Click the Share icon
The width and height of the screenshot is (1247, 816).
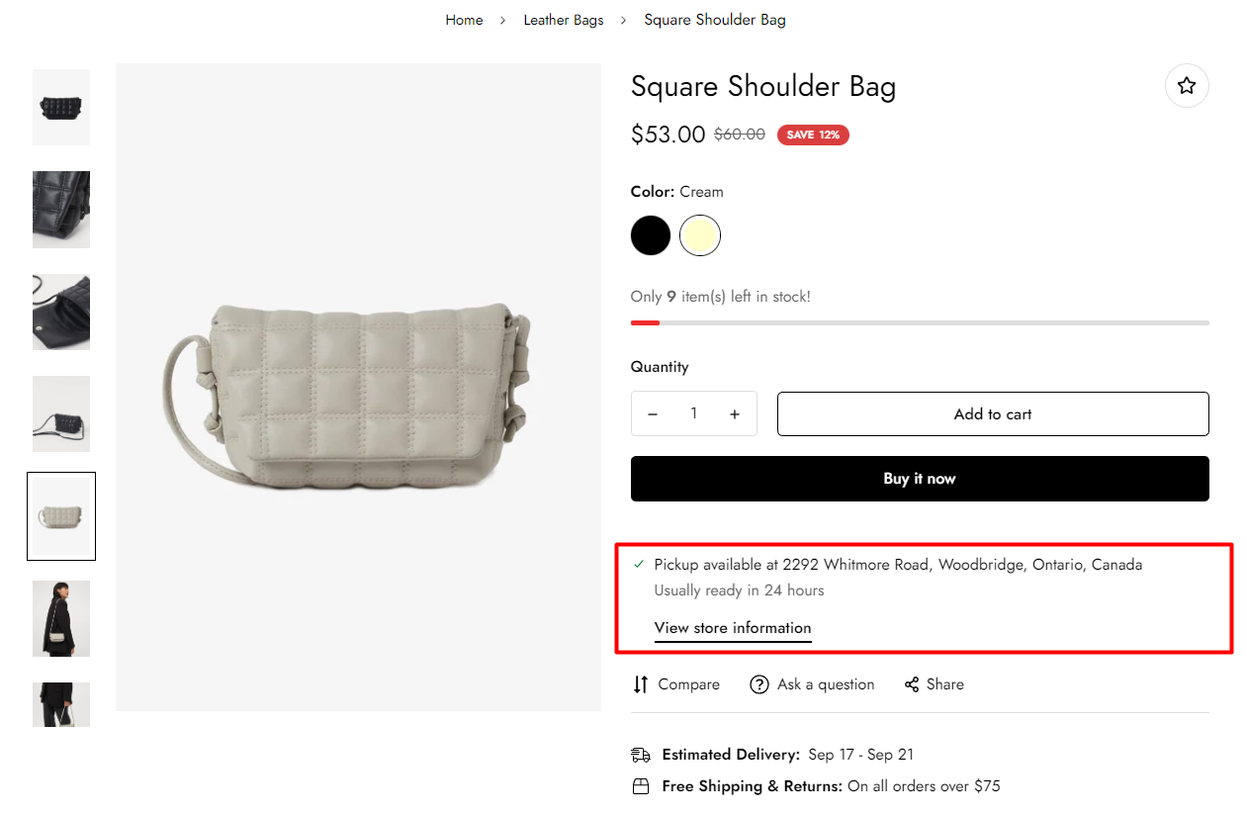pos(912,684)
